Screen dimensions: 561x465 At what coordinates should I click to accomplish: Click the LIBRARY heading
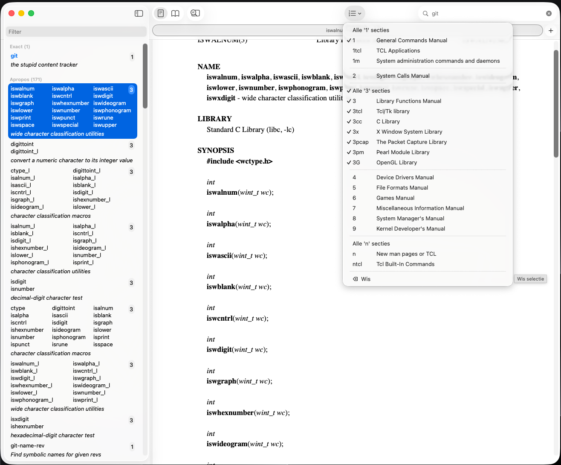214,119
